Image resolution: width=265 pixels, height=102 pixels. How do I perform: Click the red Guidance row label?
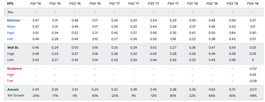pyautogui.click(x=14, y=69)
